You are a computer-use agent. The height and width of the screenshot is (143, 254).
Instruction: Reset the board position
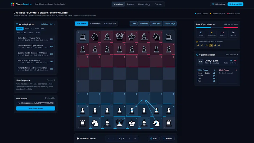coord(167,138)
